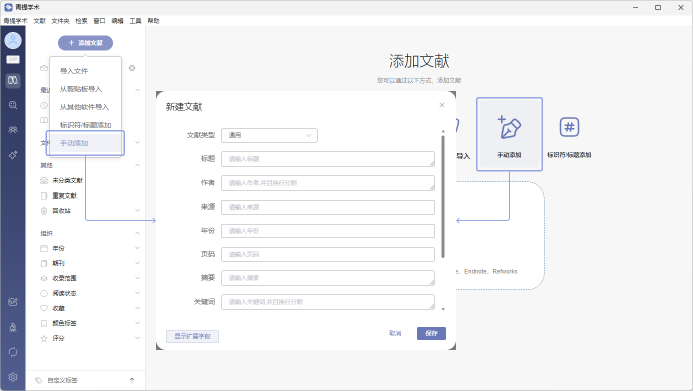693x391 pixels.
Task: Click the 显示扩展字段 button
Action: [192, 336]
